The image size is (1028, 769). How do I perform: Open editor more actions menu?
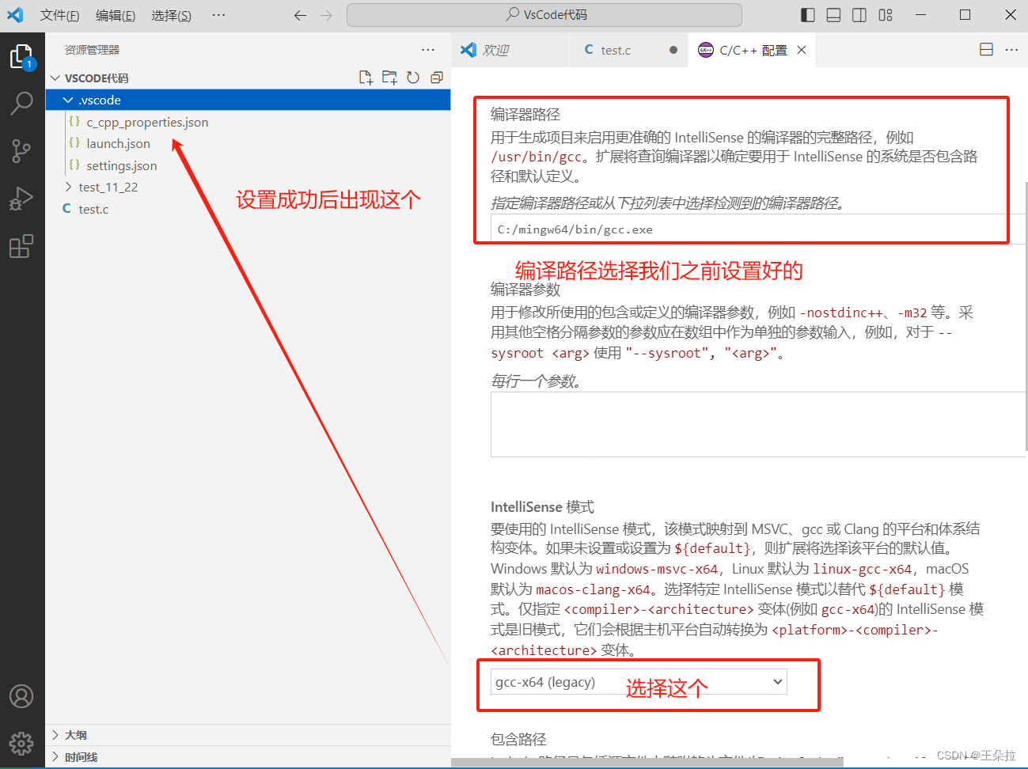pyautogui.click(x=1011, y=50)
